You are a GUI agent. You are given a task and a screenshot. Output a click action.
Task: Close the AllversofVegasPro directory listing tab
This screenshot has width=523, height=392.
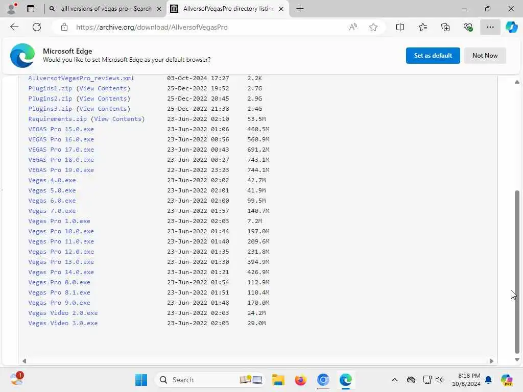[x=281, y=9]
